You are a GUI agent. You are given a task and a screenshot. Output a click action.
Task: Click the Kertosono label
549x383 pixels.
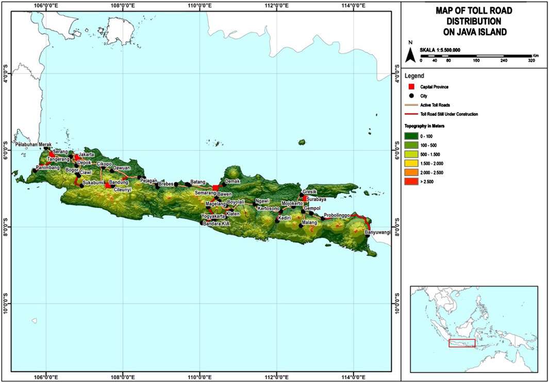tap(269, 208)
